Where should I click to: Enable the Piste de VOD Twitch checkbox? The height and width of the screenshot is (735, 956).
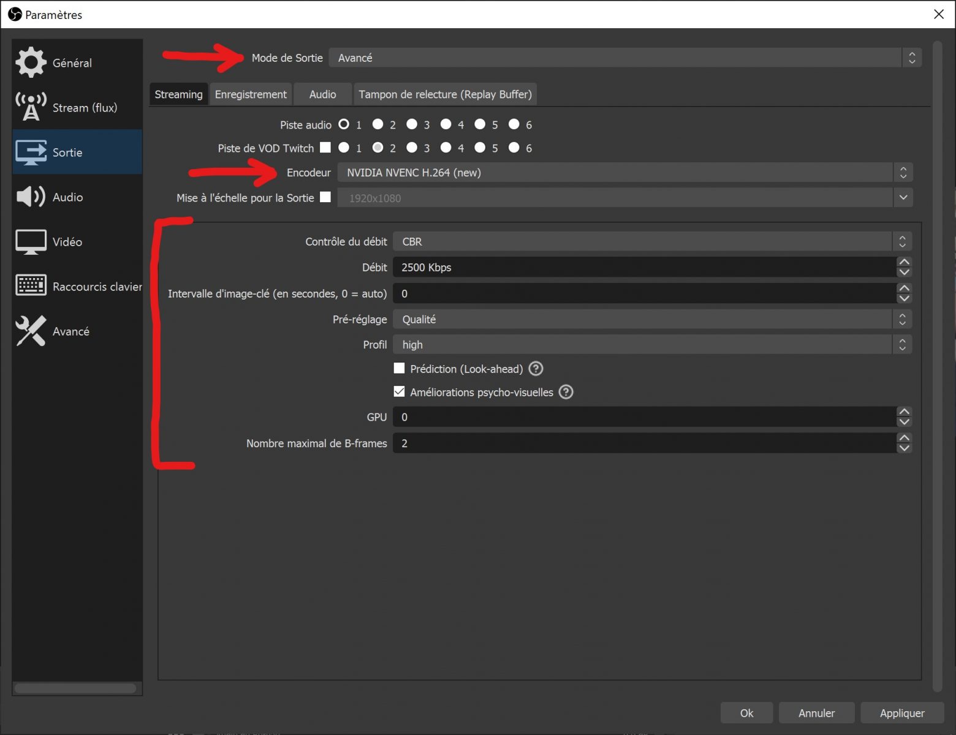(x=325, y=147)
